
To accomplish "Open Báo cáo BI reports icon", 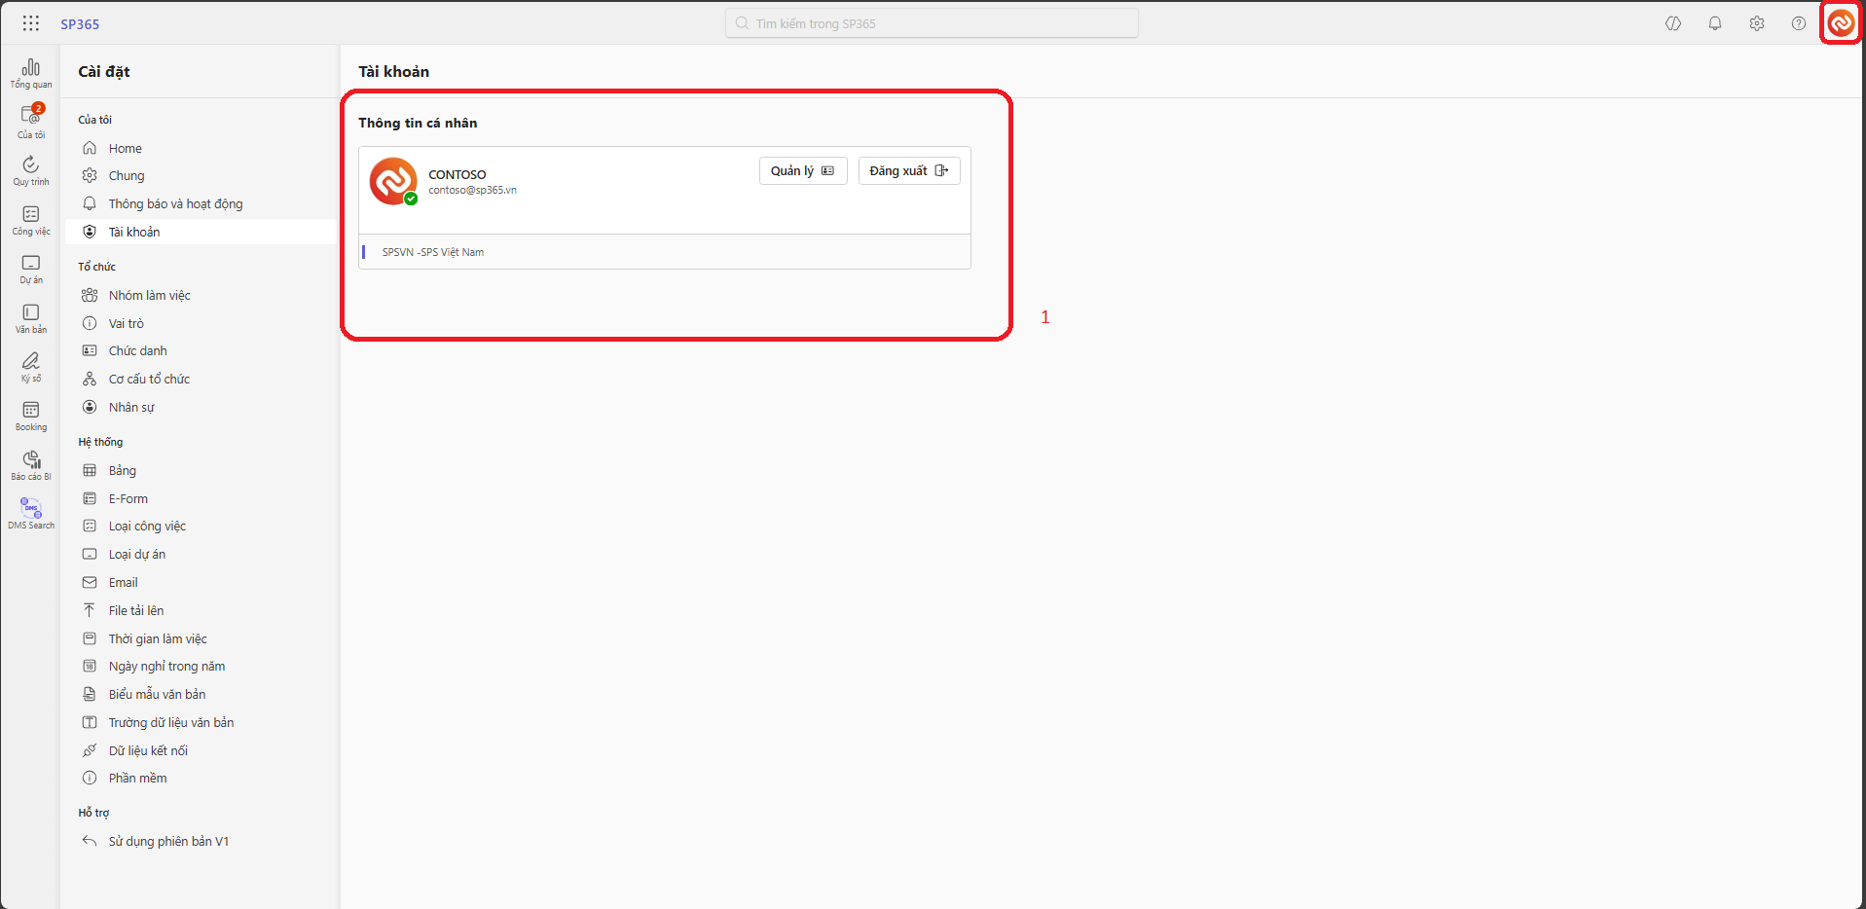I will (x=31, y=465).
